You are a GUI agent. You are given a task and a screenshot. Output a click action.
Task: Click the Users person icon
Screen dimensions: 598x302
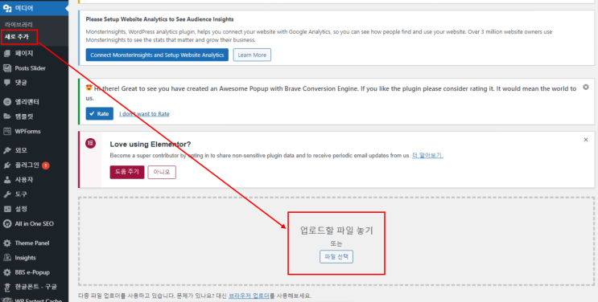[x=7, y=180]
